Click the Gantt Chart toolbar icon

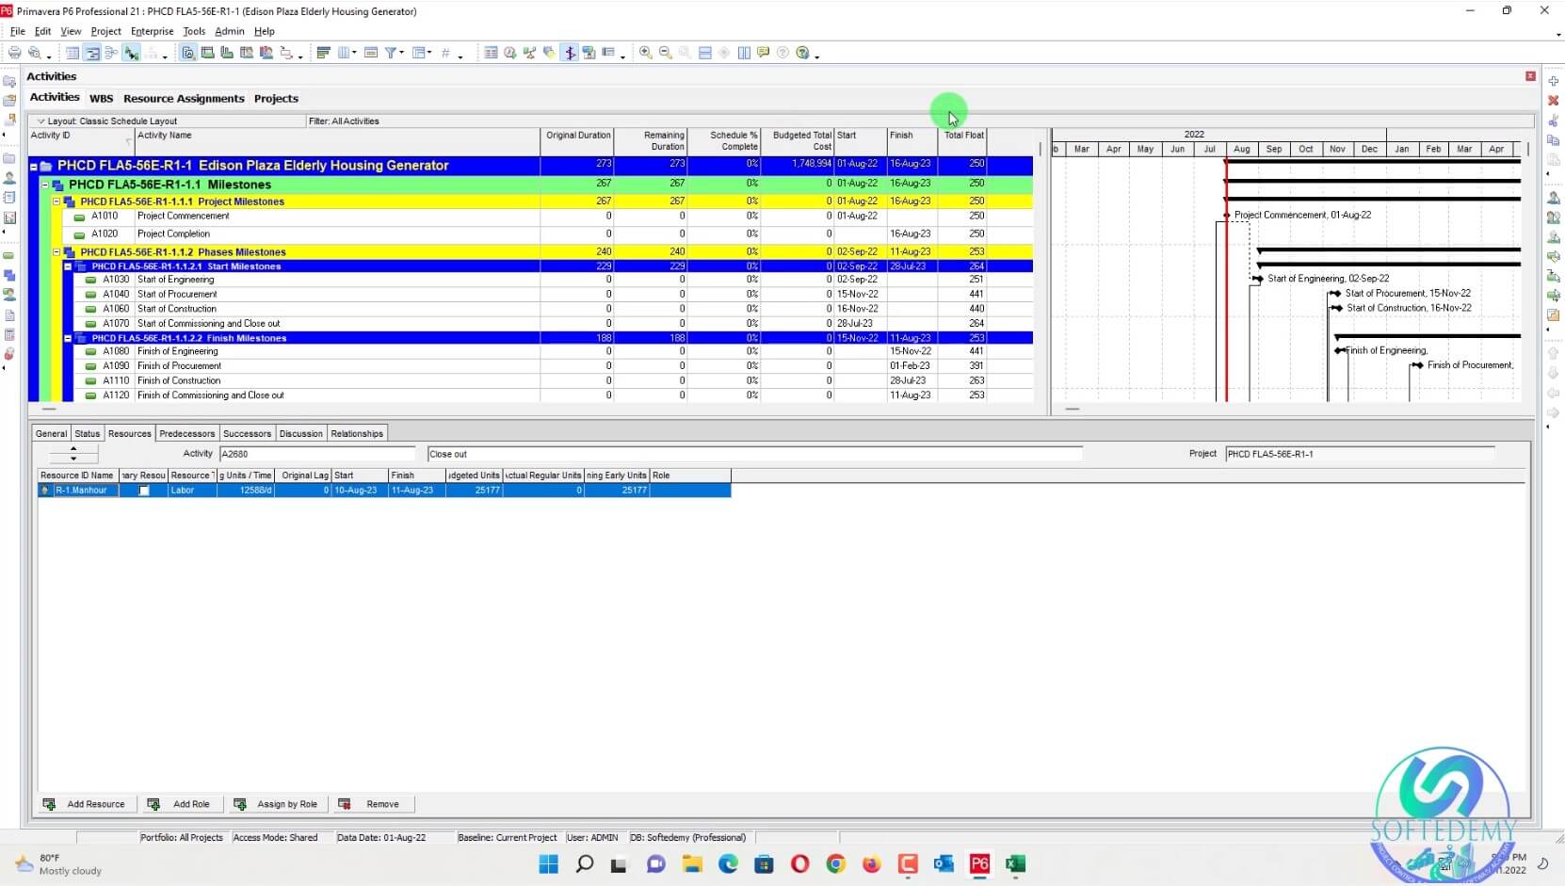point(92,53)
